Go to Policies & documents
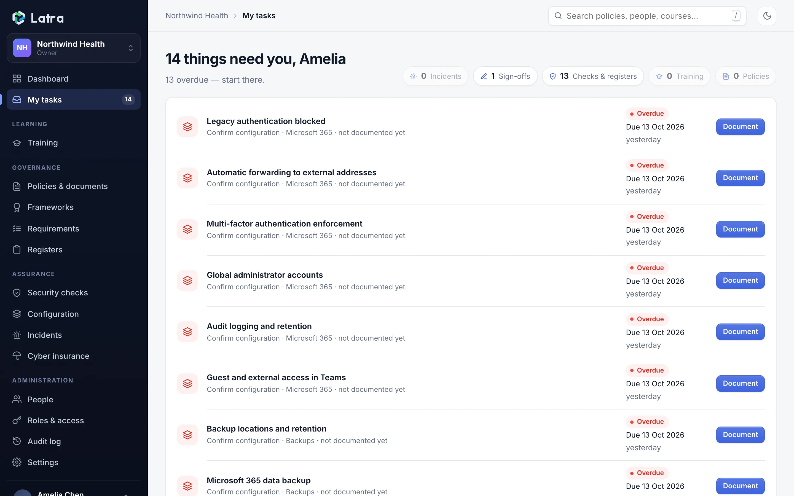The image size is (794, 496). pos(74,186)
